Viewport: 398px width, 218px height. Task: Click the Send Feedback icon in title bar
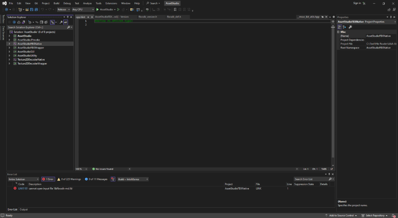(394, 10)
